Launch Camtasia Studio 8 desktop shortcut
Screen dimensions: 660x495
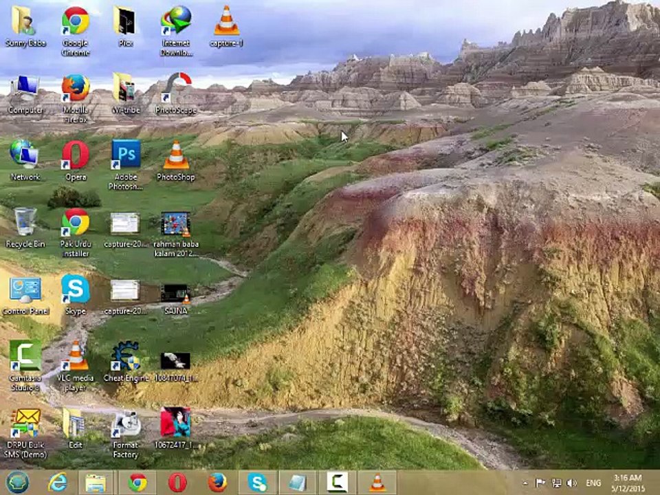pos(25,366)
